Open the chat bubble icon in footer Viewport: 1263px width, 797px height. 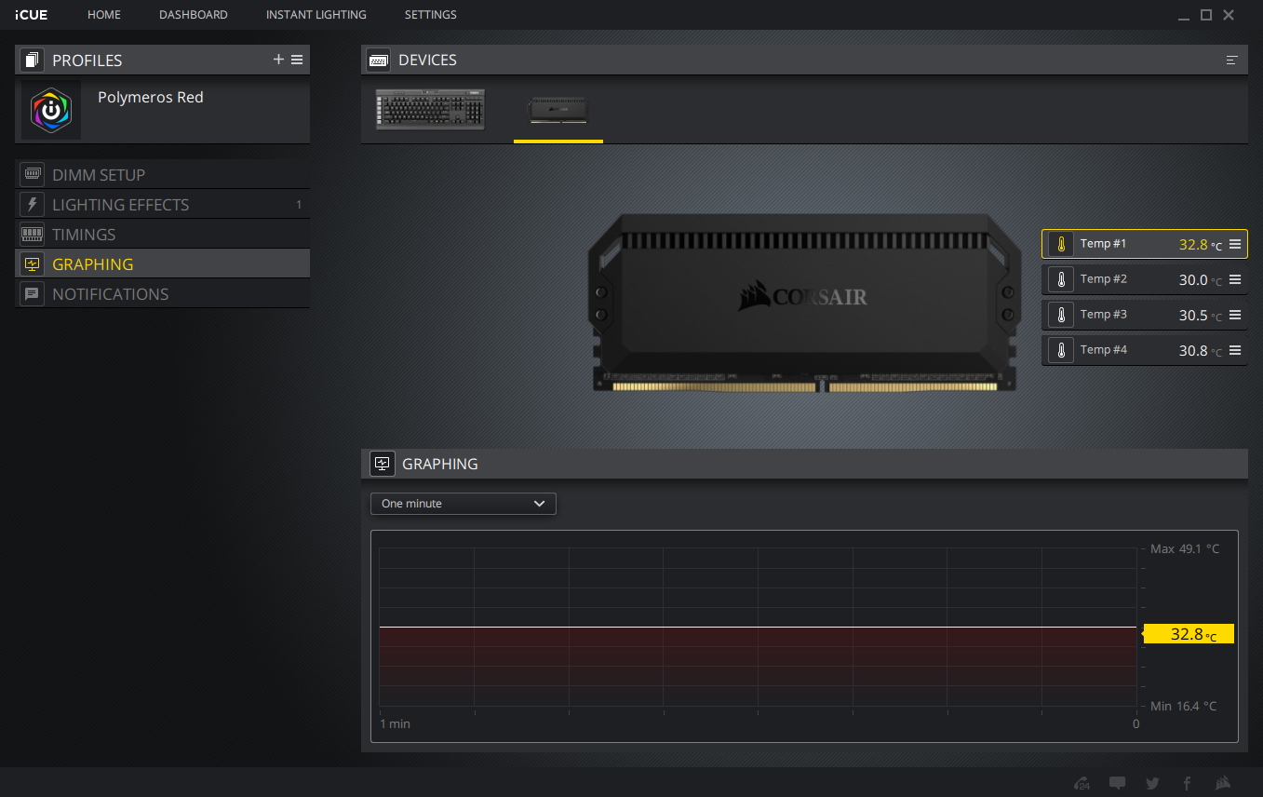1118,783
